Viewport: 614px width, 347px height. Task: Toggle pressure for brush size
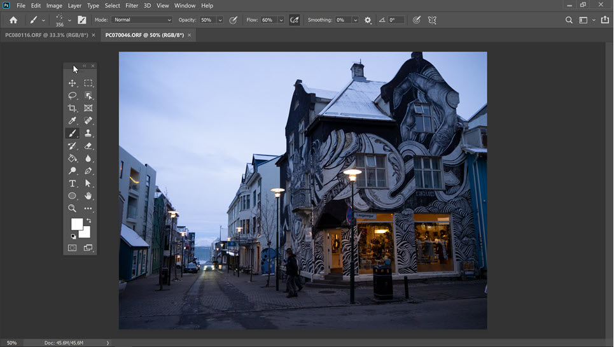coord(417,20)
